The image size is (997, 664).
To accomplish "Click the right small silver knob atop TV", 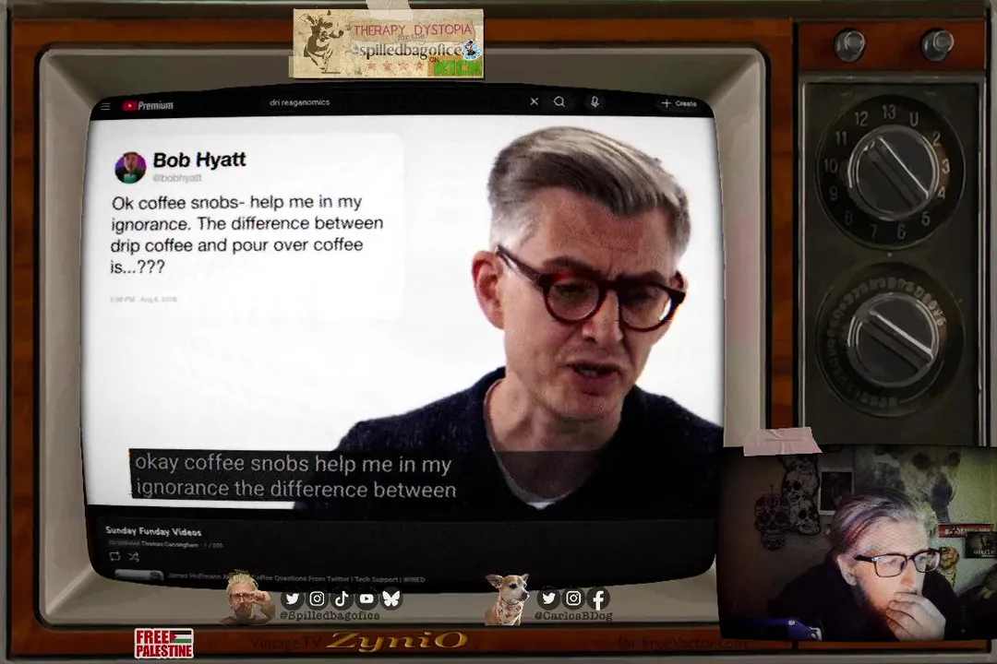I will [x=937, y=44].
